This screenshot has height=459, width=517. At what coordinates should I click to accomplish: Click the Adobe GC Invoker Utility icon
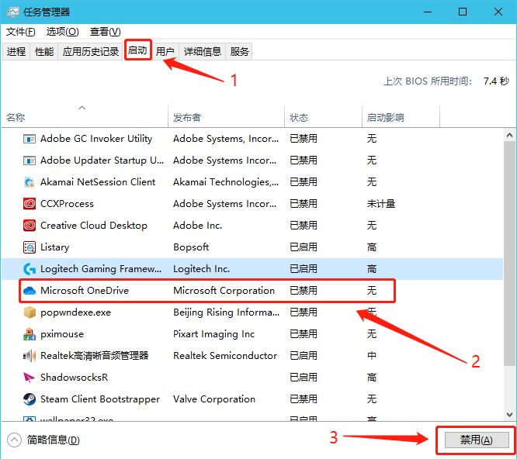pyautogui.click(x=29, y=139)
